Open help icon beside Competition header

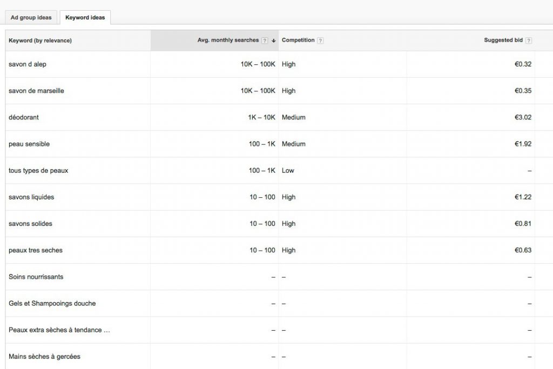pyautogui.click(x=320, y=41)
